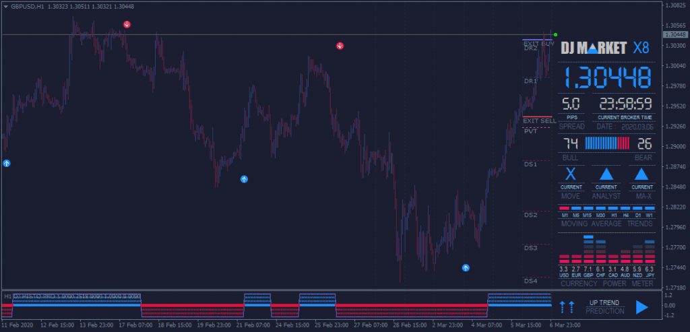Click the EXIT BUY level label
Viewport: 690px width, 332px height.
pos(538,44)
